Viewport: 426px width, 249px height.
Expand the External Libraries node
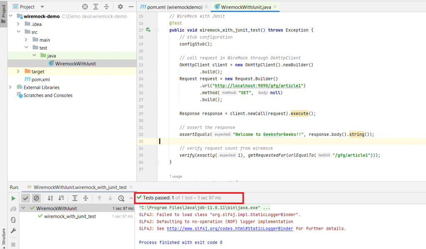click(x=11, y=87)
